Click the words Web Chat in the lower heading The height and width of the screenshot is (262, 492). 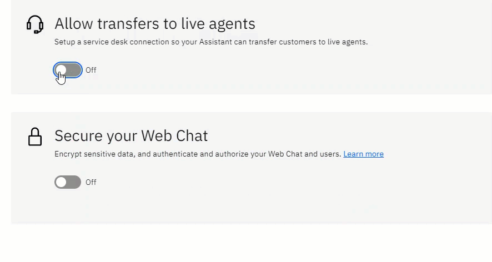(174, 136)
